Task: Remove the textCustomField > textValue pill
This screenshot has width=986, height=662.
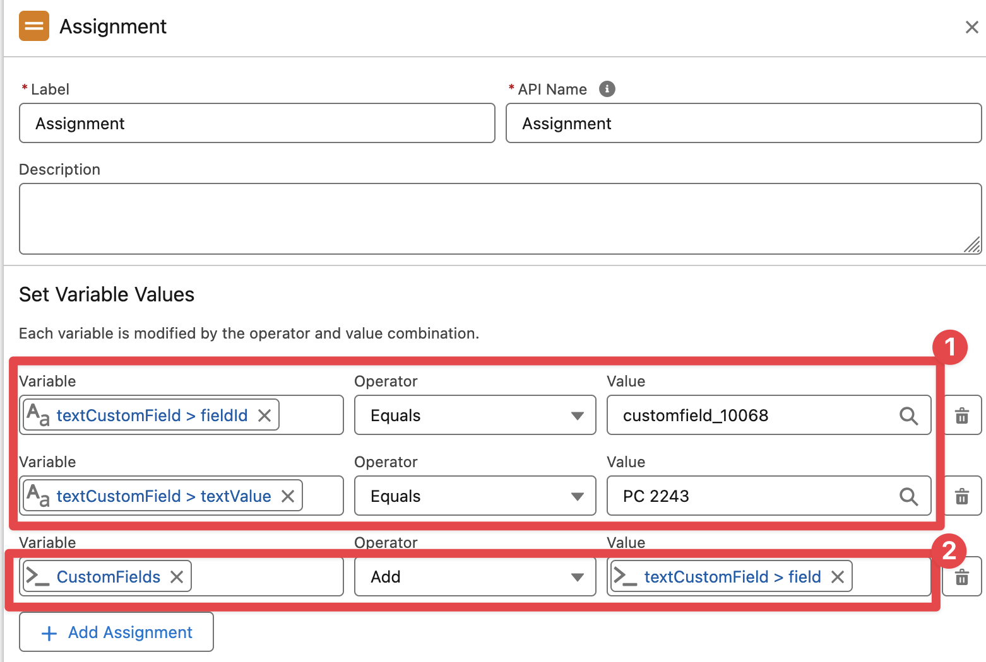Action: [x=288, y=496]
